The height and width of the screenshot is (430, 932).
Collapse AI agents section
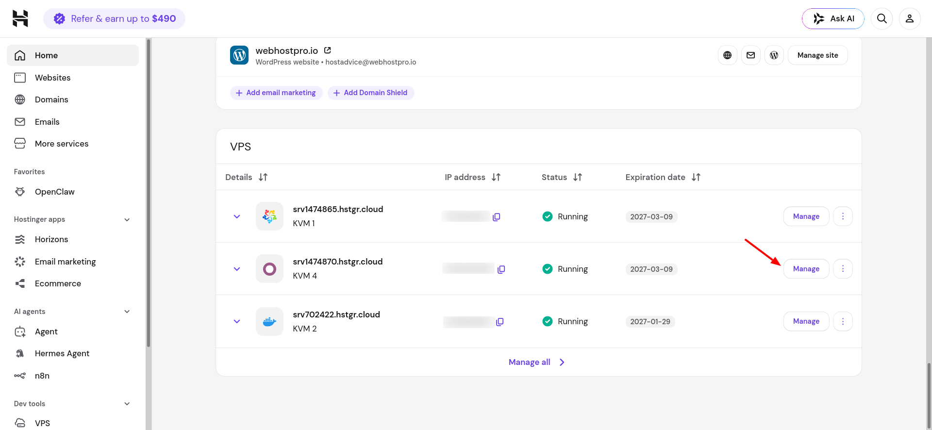click(127, 312)
